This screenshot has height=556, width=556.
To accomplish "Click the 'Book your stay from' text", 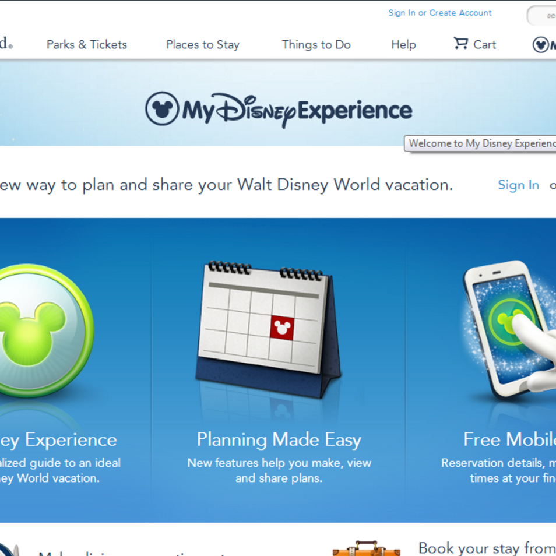I will [x=487, y=548].
